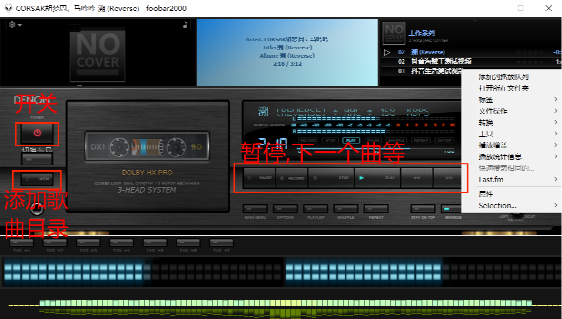Switch to TAB #6

click(188, 243)
